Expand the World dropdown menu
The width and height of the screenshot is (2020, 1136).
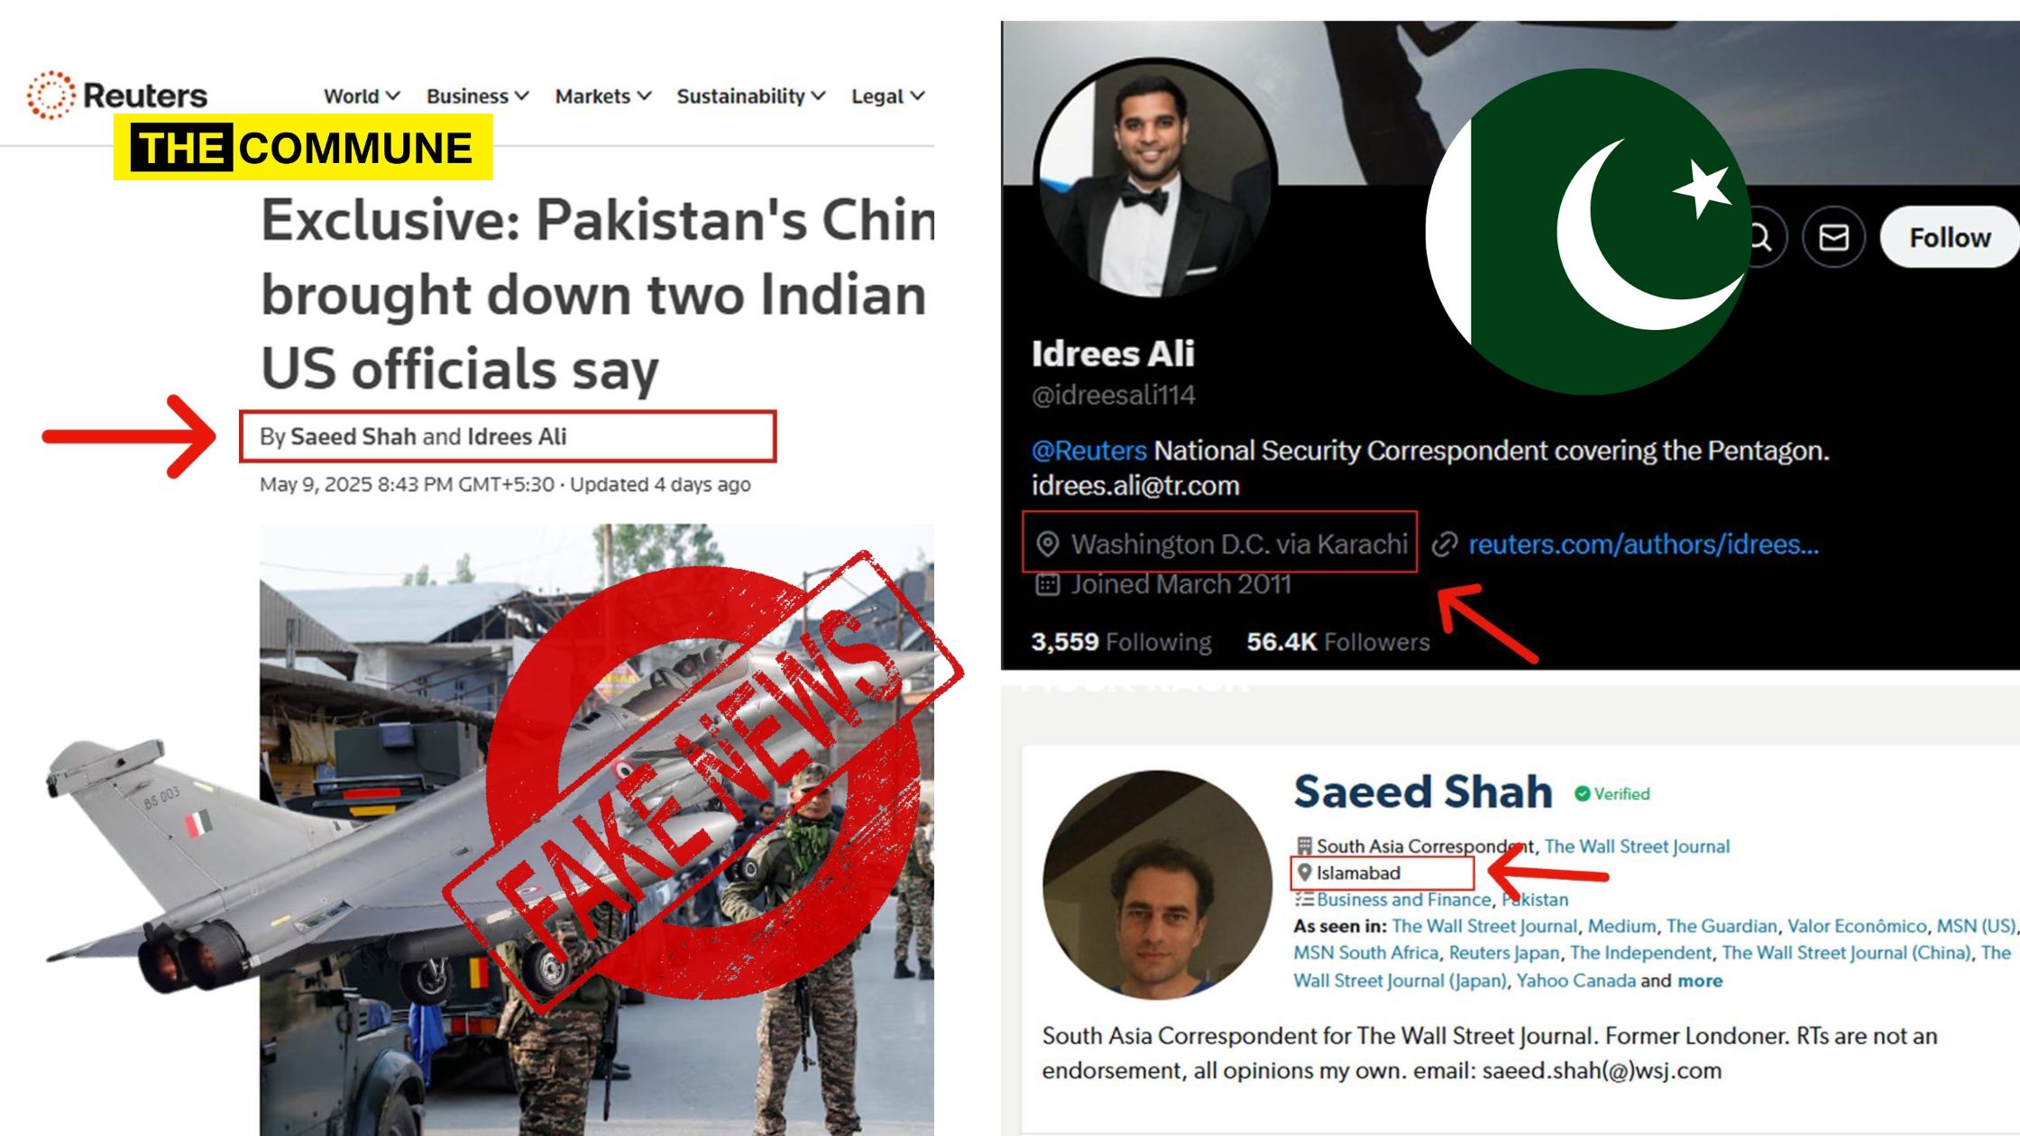click(x=362, y=96)
